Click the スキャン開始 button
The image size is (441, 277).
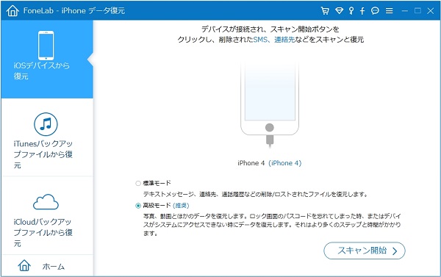365,251
